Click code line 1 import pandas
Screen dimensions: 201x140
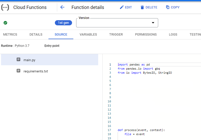click(134, 64)
